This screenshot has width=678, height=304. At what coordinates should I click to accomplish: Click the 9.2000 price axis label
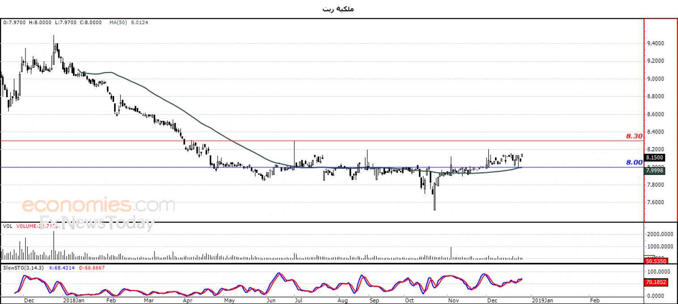click(x=655, y=61)
